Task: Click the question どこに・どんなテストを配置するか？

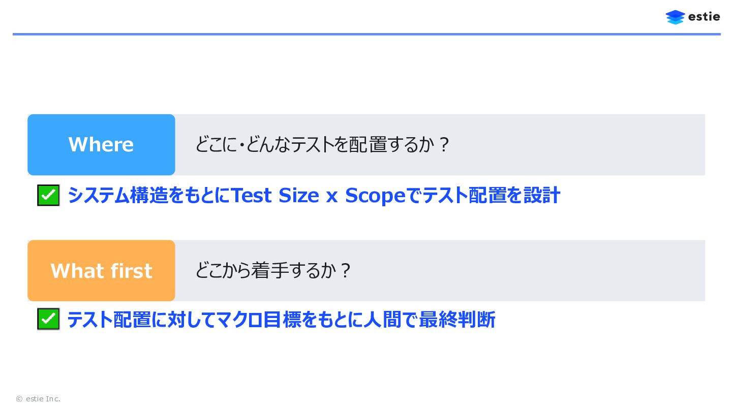Action: point(322,145)
